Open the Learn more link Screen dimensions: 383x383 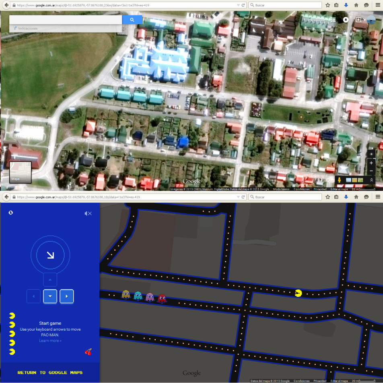point(50,341)
